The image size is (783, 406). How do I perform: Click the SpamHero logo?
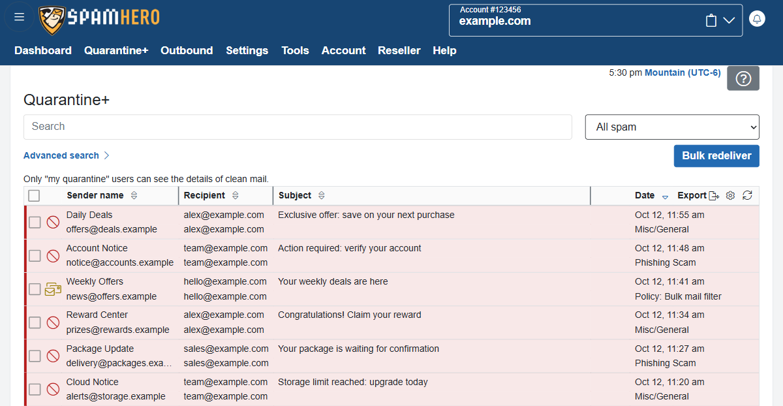click(99, 20)
